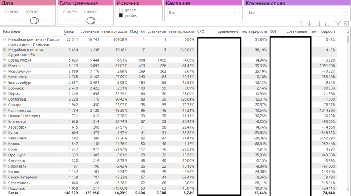Expand the Екатеринбург campaign row
Screen dimensions: 351x196
4,82
